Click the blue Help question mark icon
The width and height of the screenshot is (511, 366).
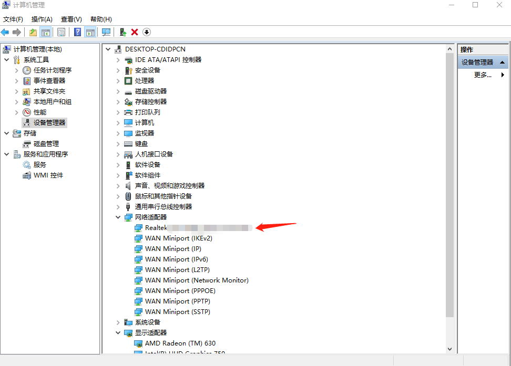click(x=78, y=32)
